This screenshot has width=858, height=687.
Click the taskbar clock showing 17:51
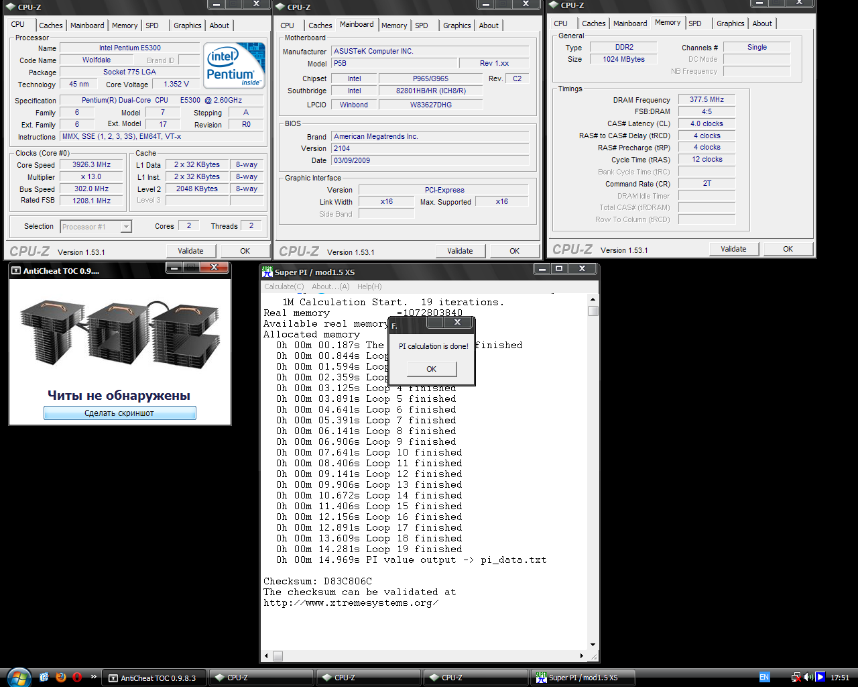tap(840, 678)
